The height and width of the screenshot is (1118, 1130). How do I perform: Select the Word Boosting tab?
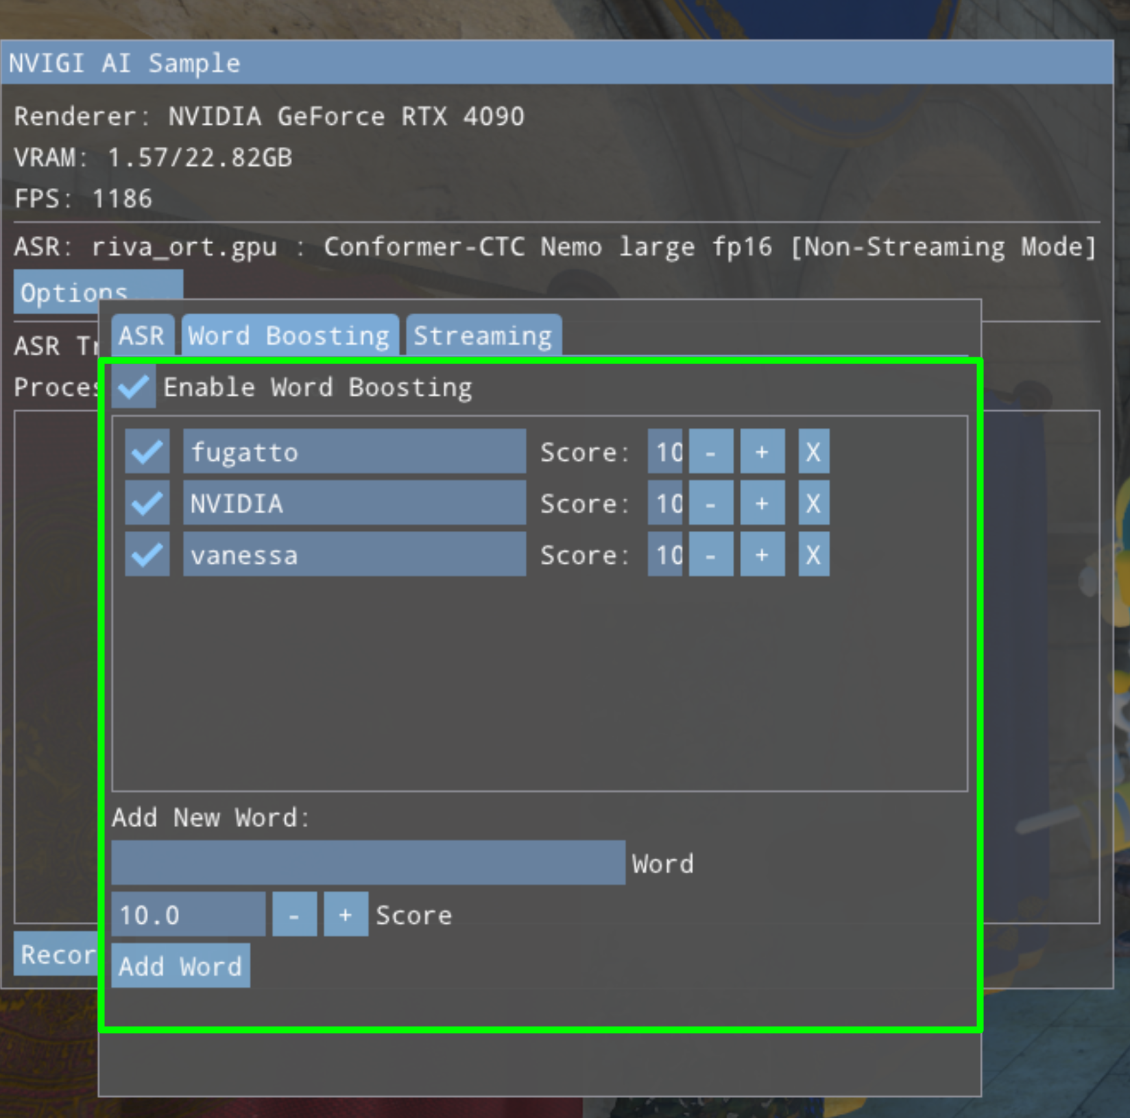(x=289, y=335)
